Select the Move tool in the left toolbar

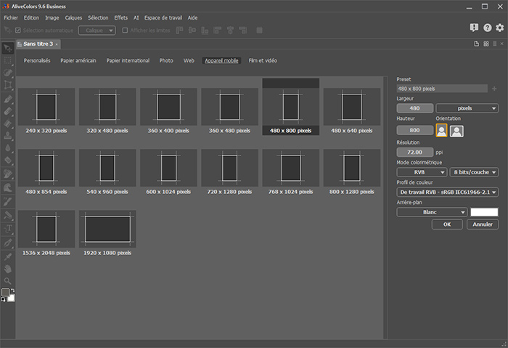7,48
